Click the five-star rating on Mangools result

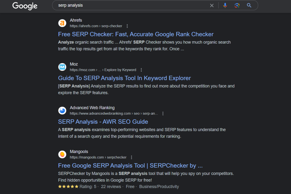click(x=68, y=186)
